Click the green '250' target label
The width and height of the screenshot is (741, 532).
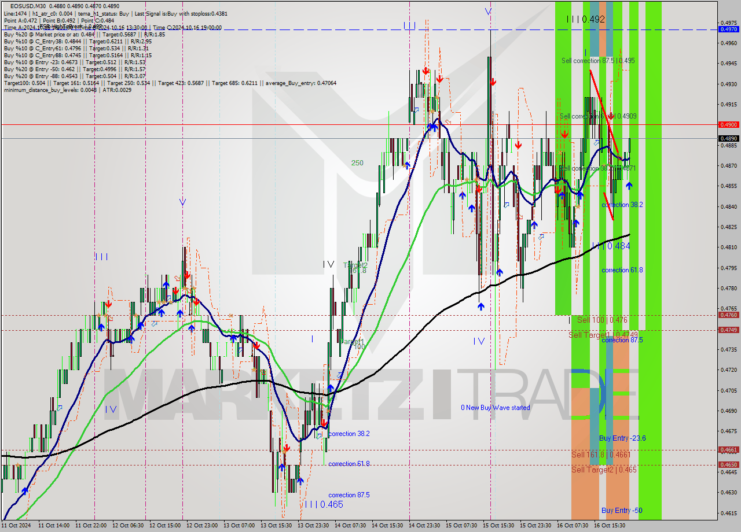point(357,163)
